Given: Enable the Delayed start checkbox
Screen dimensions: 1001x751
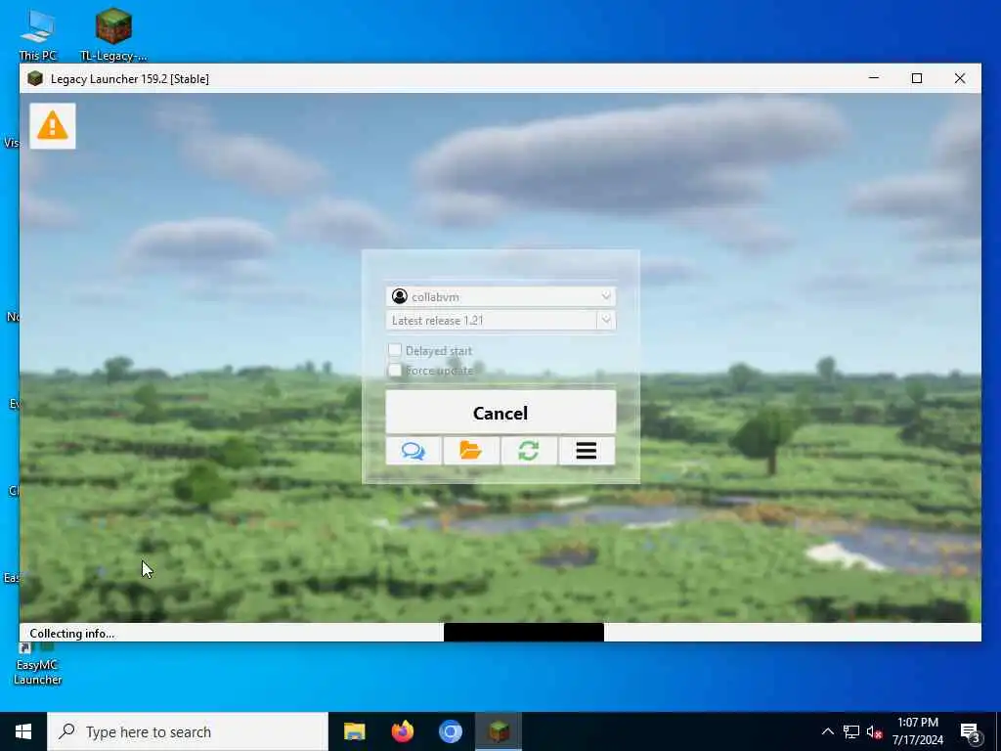Looking at the screenshot, I should tap(395, 350).
